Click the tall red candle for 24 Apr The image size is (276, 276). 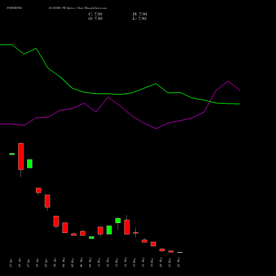pyautogui.click(x=21, y=156)
